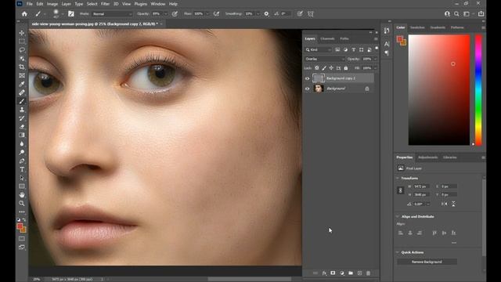The width and height of the screenshot is (501, 282).
Task: Click the Width input field in Transform
Action: tap(421, 186)
